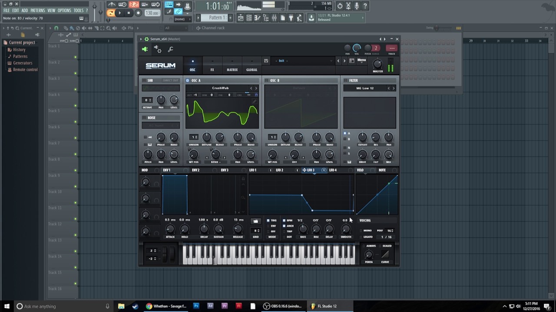
Task: Toggle LFO TRIG mode checkbox
Action: (268, 221)
